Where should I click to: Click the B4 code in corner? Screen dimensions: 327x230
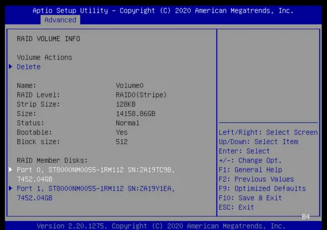[x=306, y=216]
